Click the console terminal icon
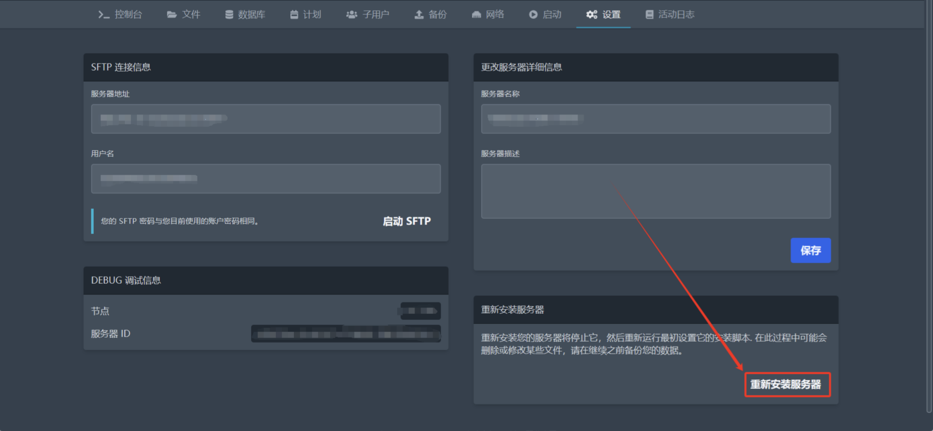 click(x=103, y=14)
